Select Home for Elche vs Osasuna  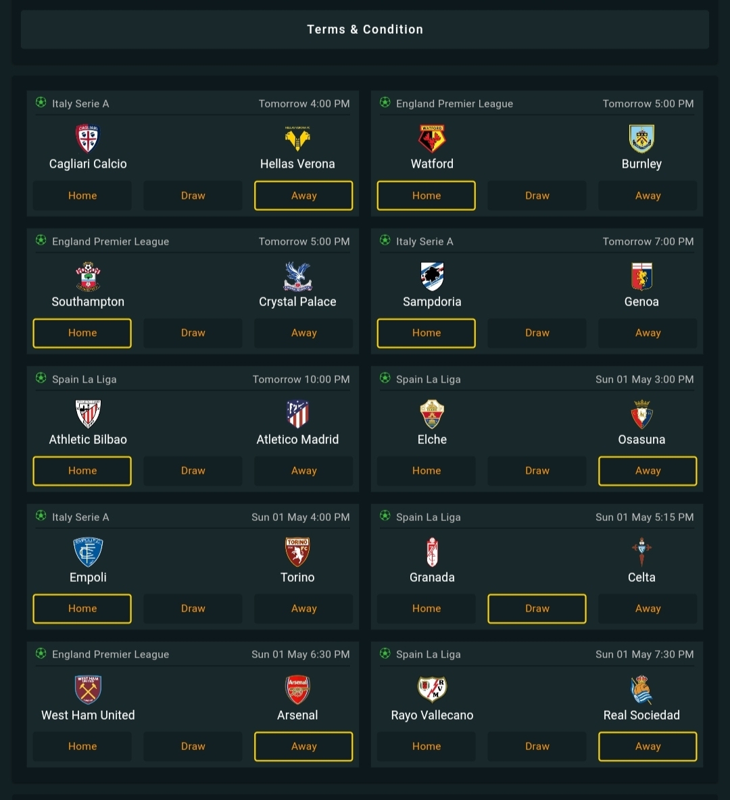[427, 471]
